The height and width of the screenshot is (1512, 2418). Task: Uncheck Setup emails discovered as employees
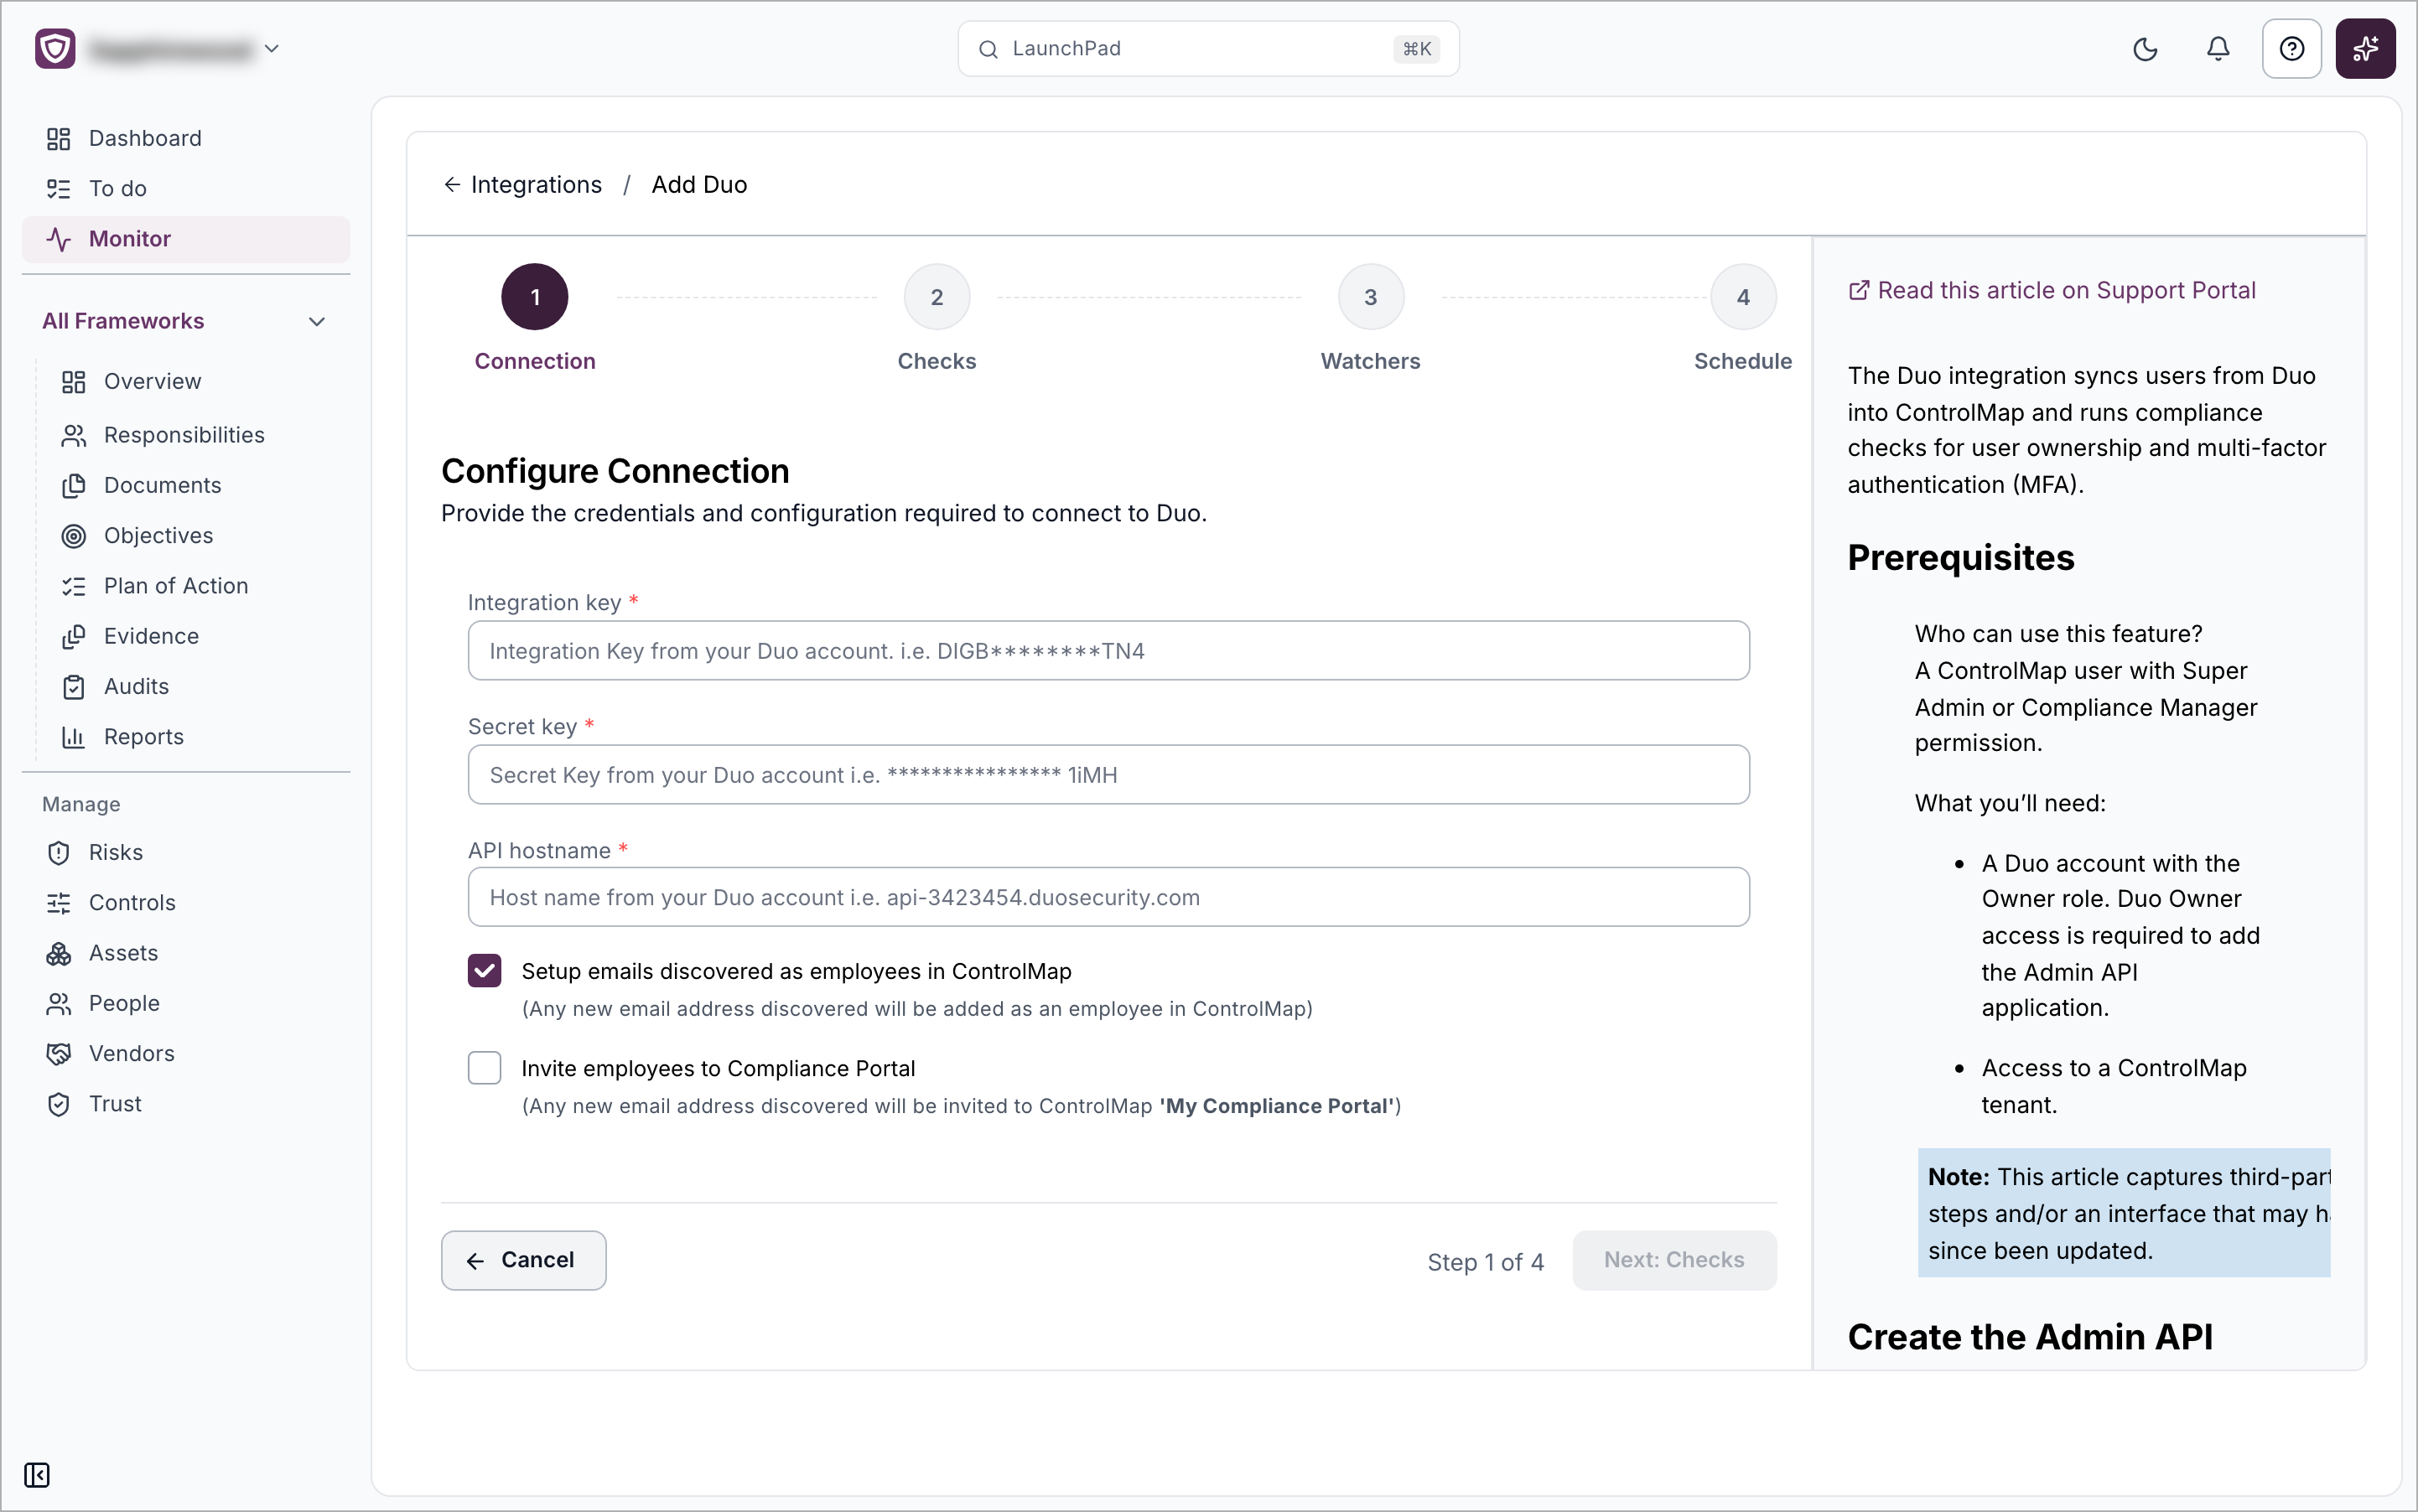tap(485, 970)
